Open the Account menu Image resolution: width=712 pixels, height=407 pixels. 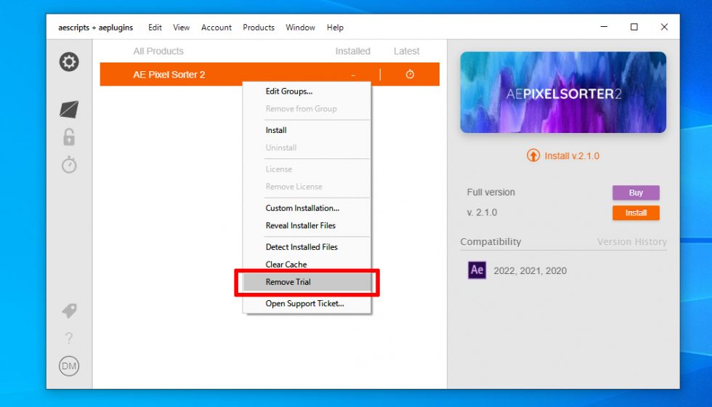click(217, 28)
